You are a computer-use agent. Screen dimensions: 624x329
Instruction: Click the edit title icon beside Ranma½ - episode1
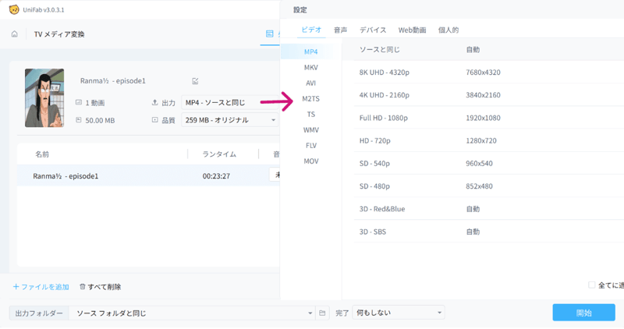(x=195, y=81)
